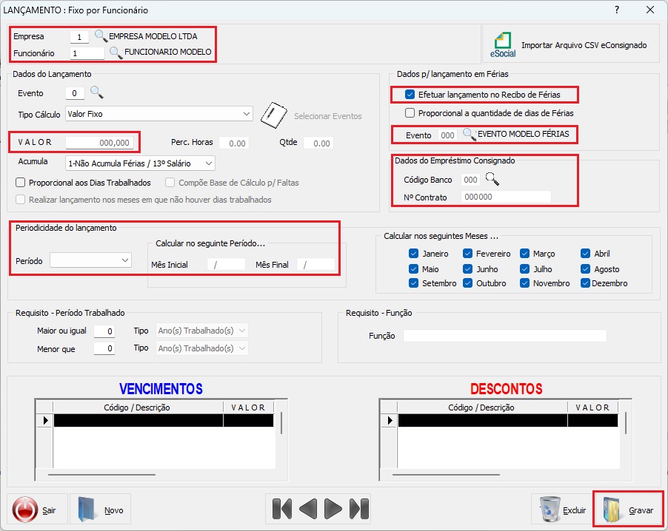
Task: Open the Período dropdown
Action: click(124, 260)
